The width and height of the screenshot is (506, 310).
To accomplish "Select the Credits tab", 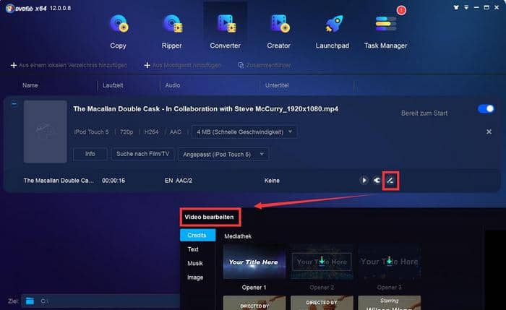I will tap(197, 235).
